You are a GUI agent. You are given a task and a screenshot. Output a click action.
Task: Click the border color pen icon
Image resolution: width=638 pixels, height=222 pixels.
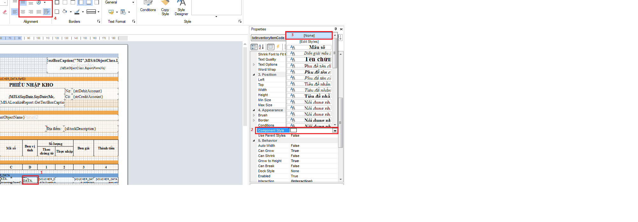[x=77, y=12]
